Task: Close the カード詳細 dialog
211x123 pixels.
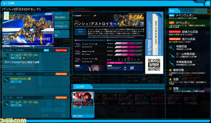Action: (x=208, y=4)
